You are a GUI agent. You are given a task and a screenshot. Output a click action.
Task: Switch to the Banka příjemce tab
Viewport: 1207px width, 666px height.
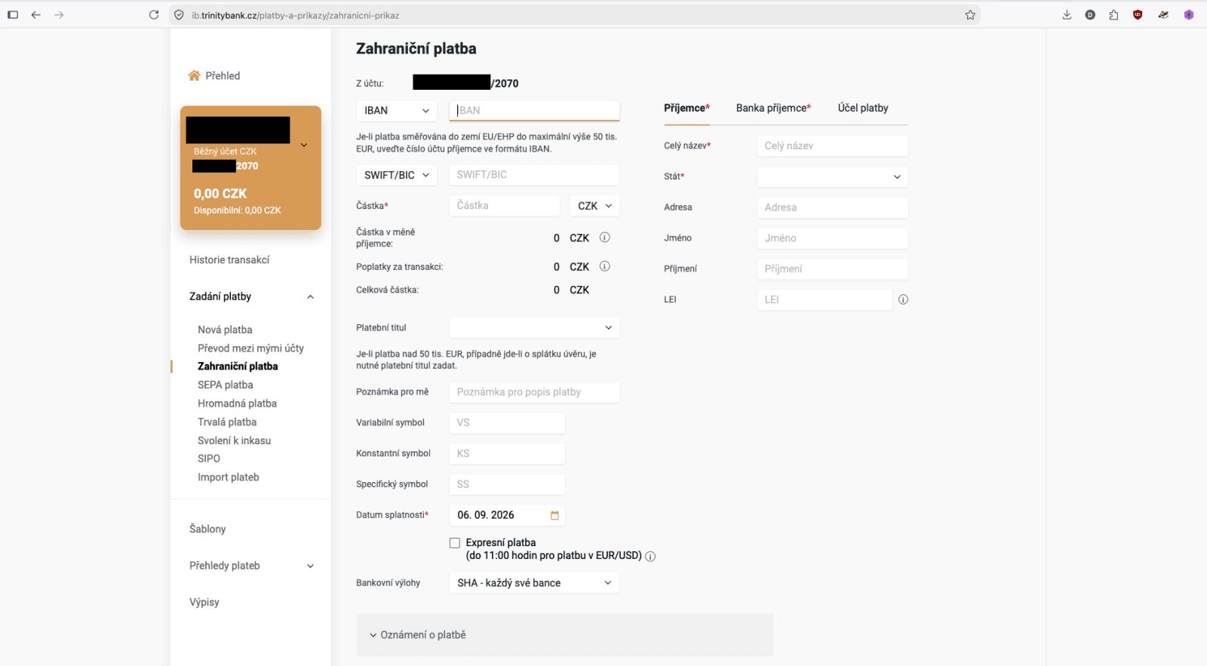773,108
